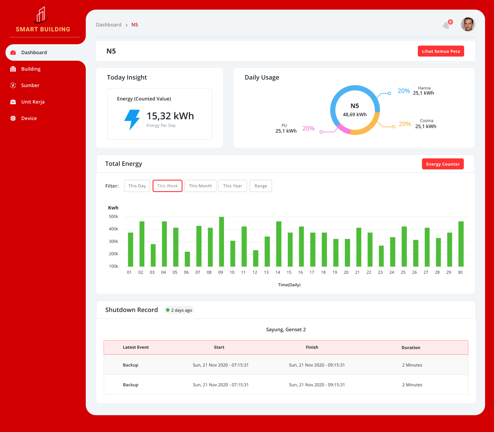
Task: Open notifications via the bell icon
Action: click(446, 25)
